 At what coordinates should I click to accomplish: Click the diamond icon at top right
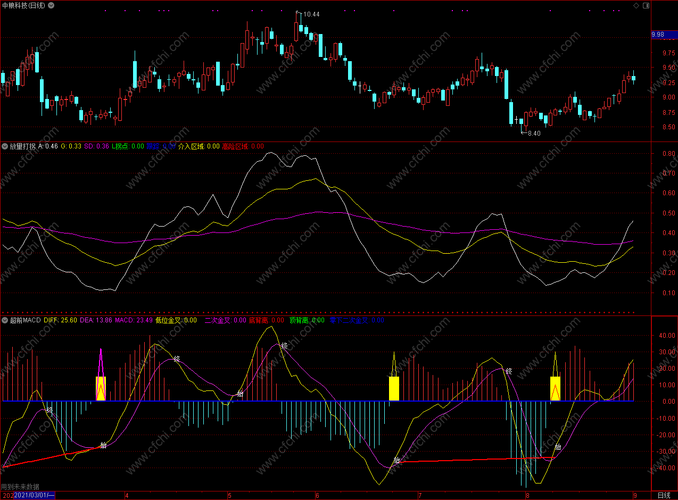(636, 5)
